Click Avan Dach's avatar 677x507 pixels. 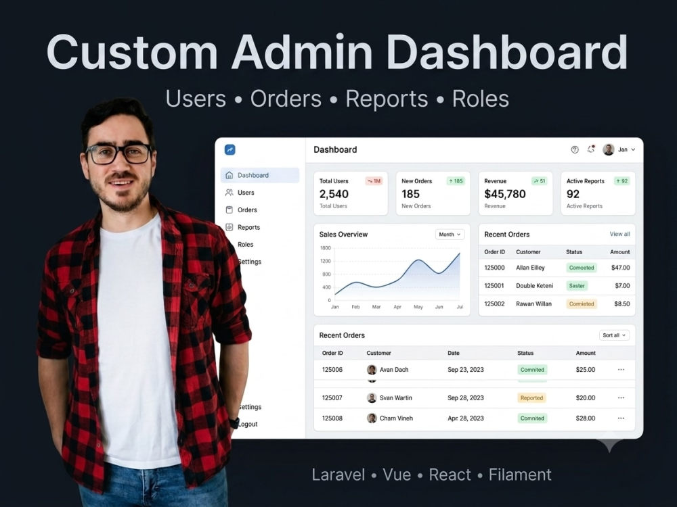(x=372, y=370)
